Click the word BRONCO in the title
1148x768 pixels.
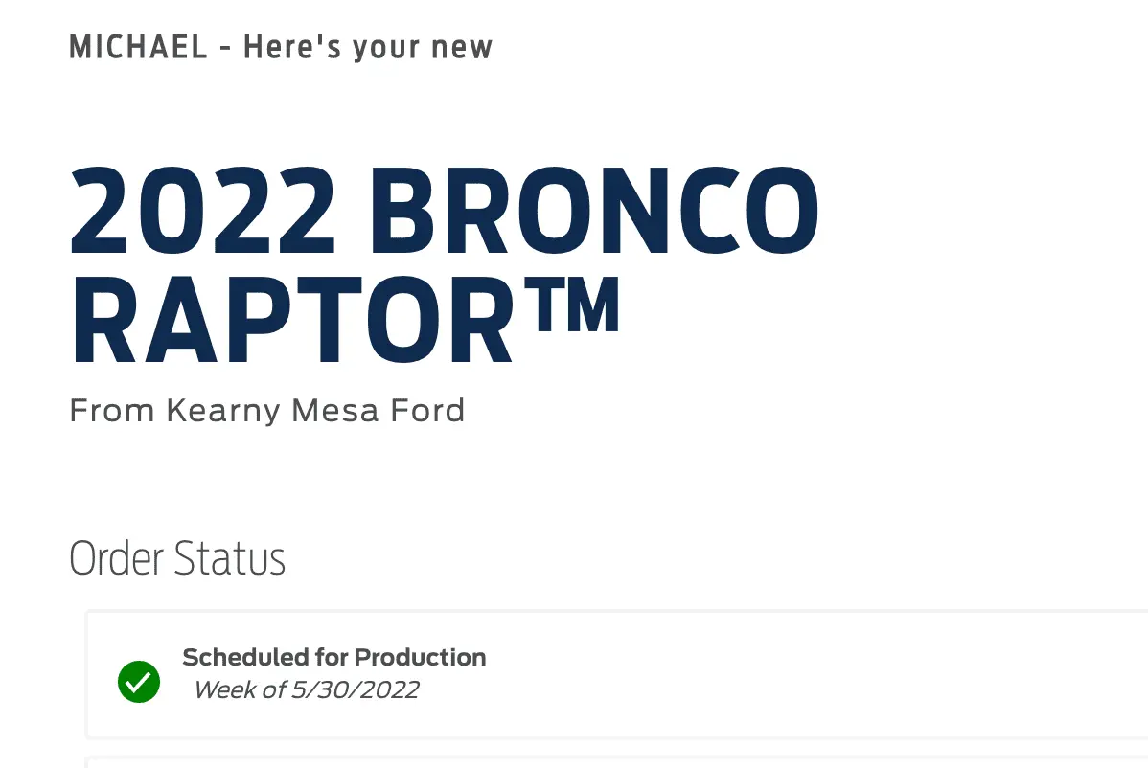pos(593,215)
